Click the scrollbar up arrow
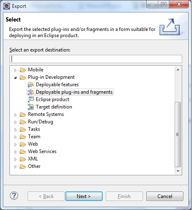192x210 pixels. [178, 70]
